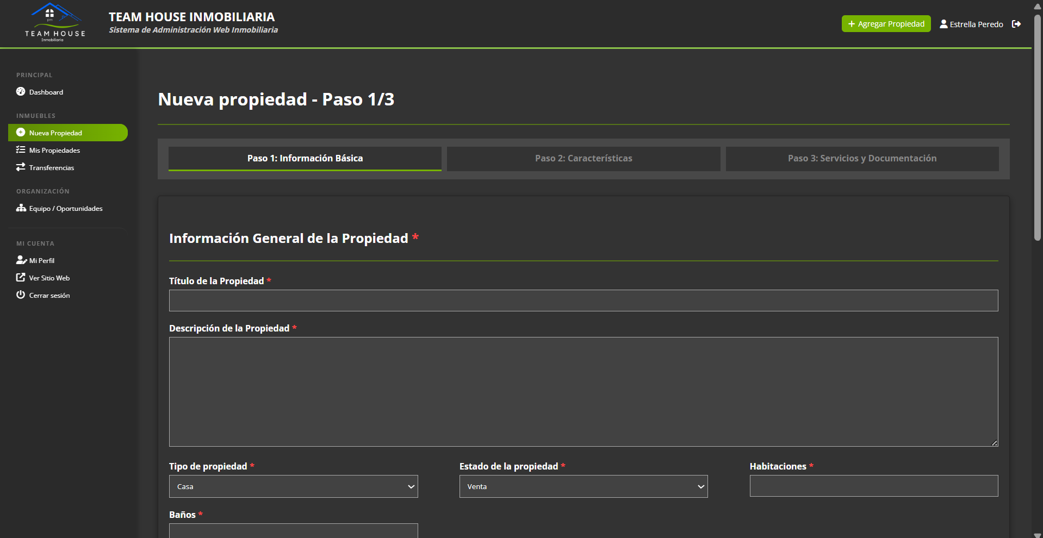Click the Dashboard gauge icon

[x=21, y=91]
